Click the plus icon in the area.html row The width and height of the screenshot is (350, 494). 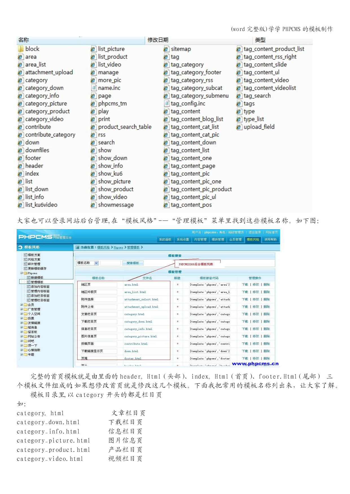178,285
